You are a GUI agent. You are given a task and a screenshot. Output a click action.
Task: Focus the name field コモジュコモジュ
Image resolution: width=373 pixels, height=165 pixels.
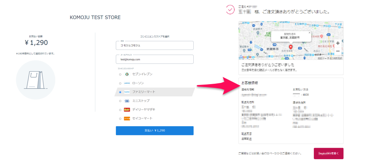pyautogui.click(x=155, y=45)
